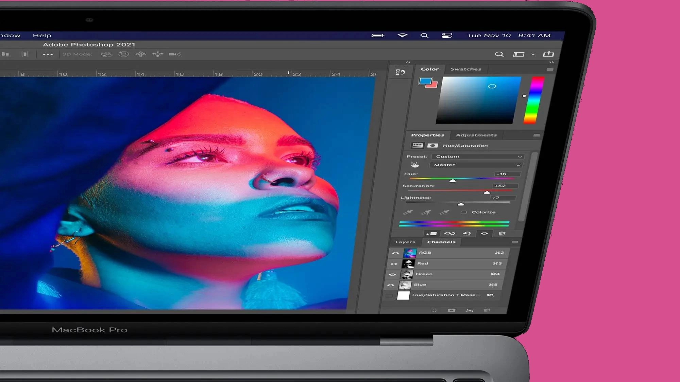Toggle Blue channel visibility eye
680x382 pixels.
[x=391, y=285]
